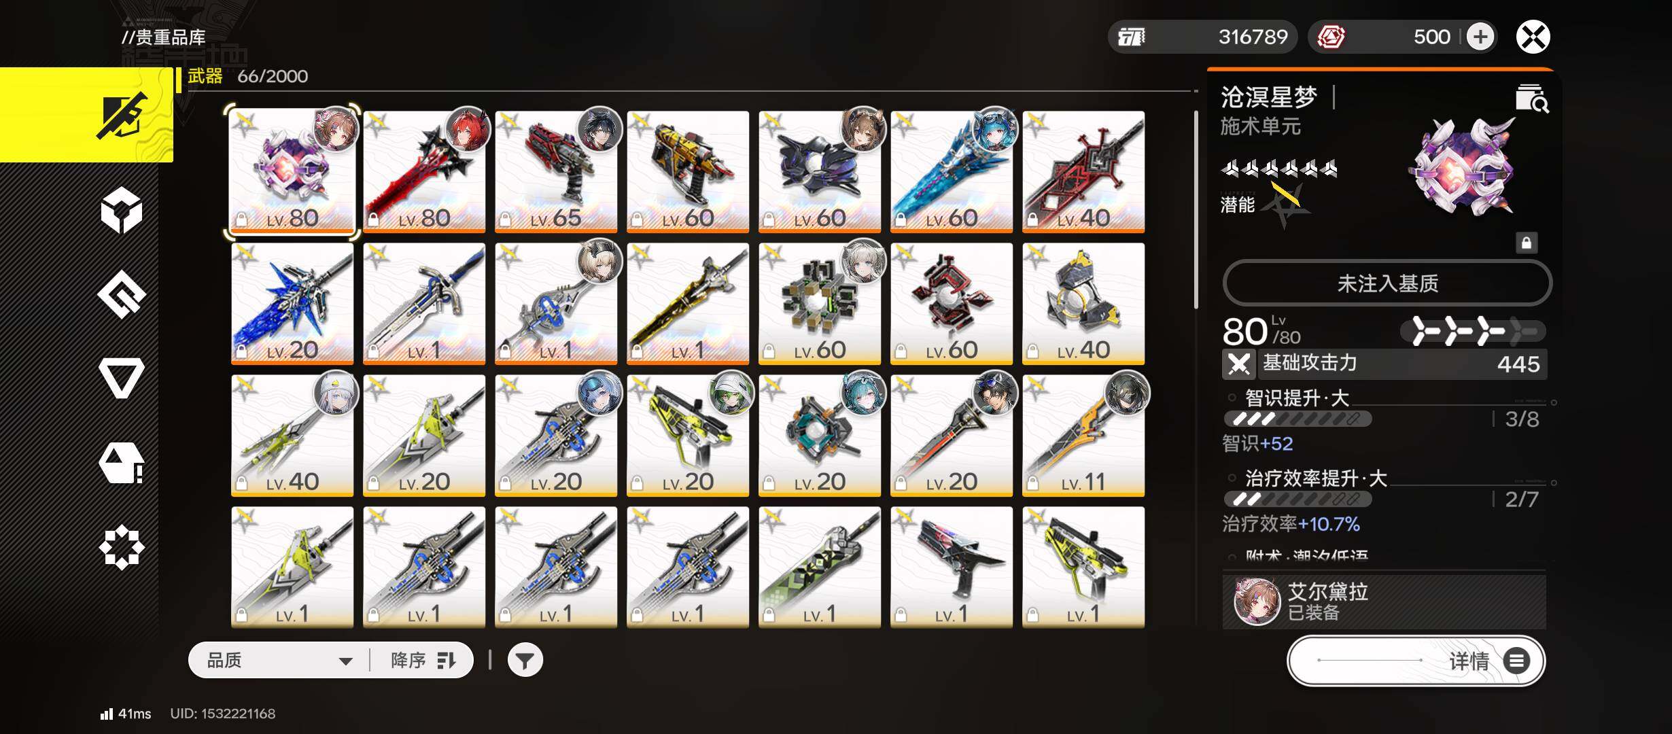Toggle the 降序 sort order
This screenshot has width=1672, height=734.
423,660
